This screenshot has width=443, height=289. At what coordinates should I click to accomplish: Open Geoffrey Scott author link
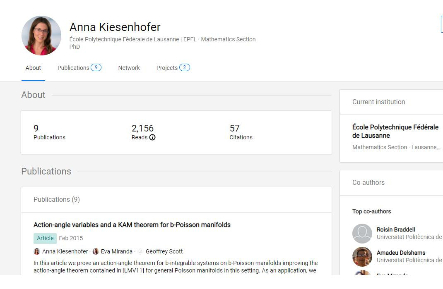164,251
